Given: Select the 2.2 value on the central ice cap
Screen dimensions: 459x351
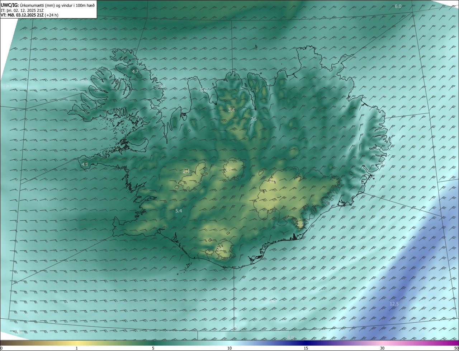Looking at the screenshot, I should coord(228,169).
